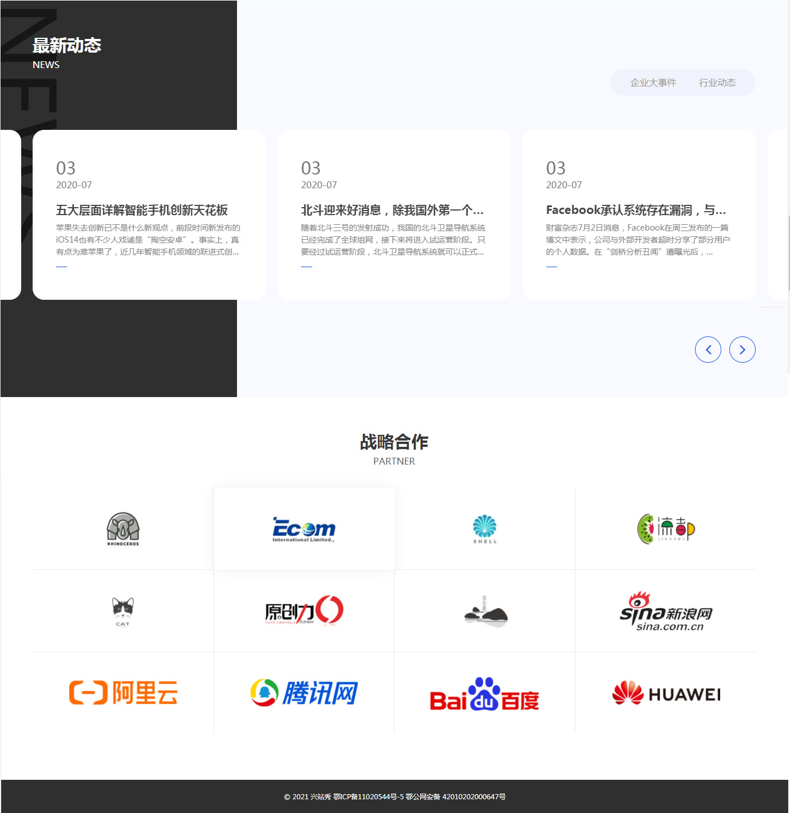The width and height of the screenshot is (790, 813).
Task: Click the 鄂ICP备11020544号-5 footer link
Action: pos(369,797)
